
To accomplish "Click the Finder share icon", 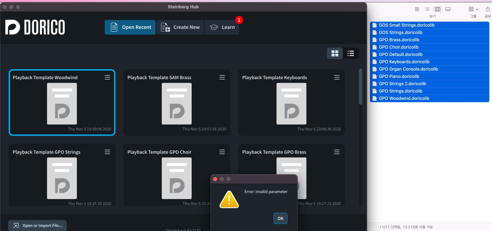I will click(x=488, y=9).
